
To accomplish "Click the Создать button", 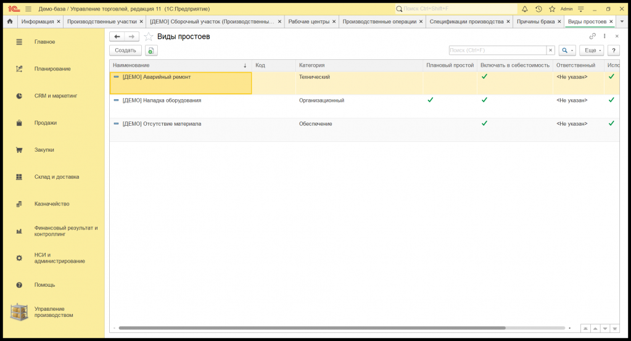I will coord(126,51).
